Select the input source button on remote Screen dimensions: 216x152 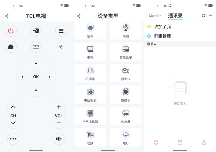click(x=36, y=31)
